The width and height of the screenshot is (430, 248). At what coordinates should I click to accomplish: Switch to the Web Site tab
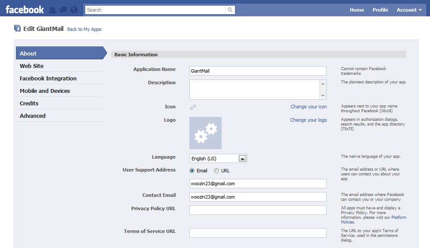(x=59, y=66)
